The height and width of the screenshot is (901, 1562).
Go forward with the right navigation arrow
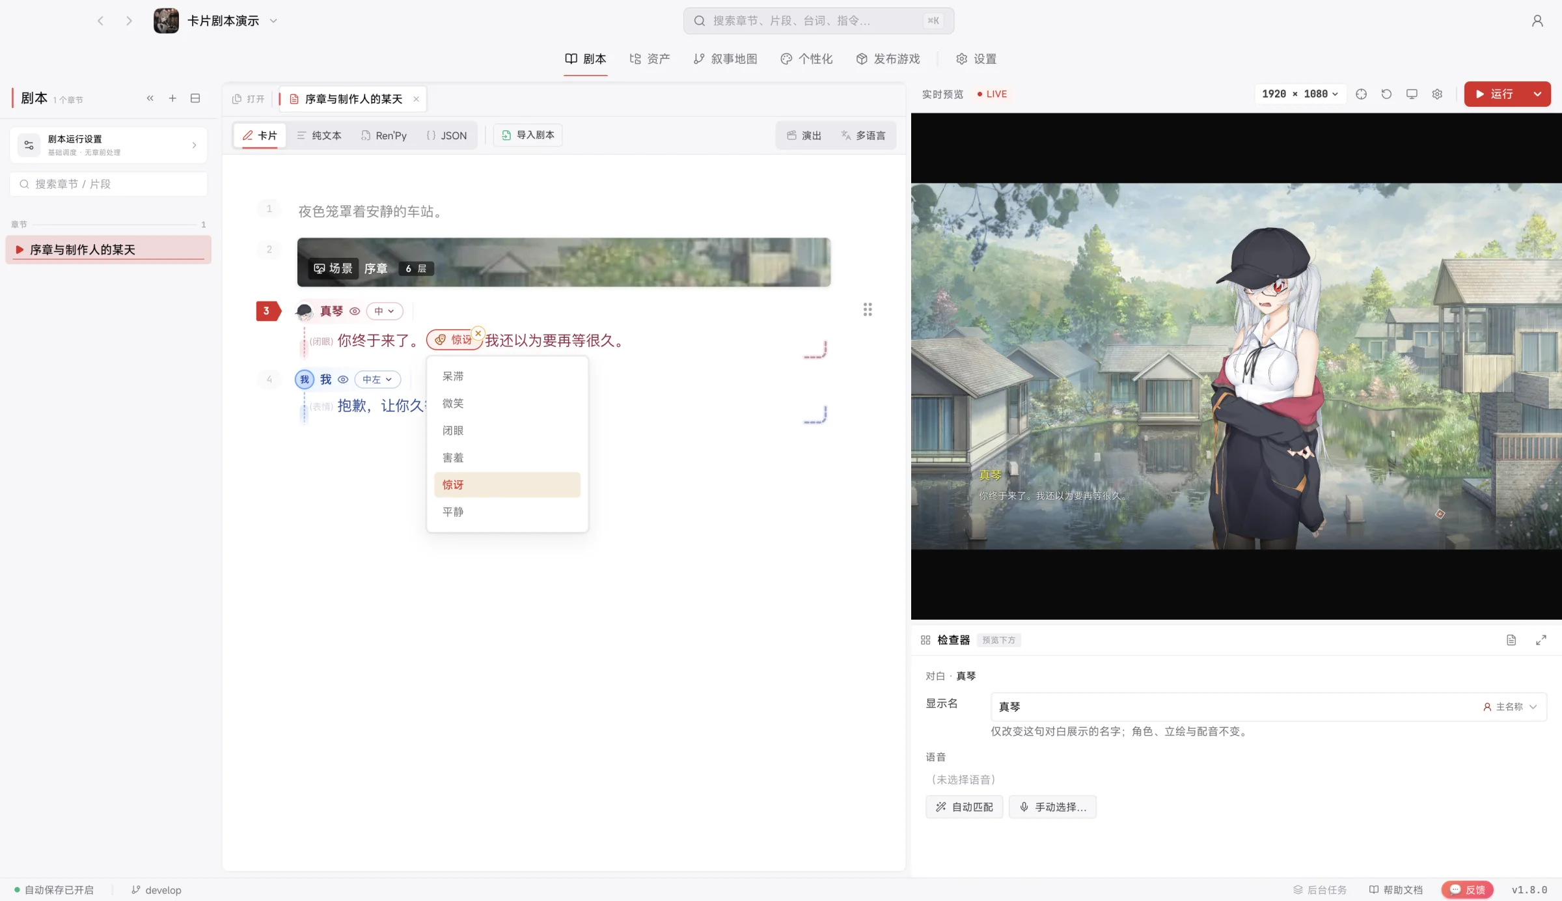129,21
